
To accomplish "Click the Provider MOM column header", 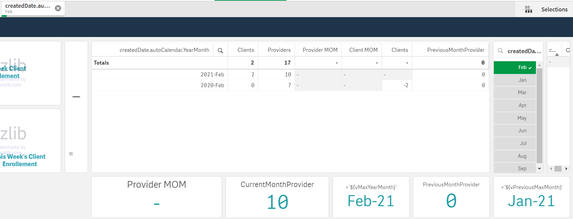I will pos(320,50).
